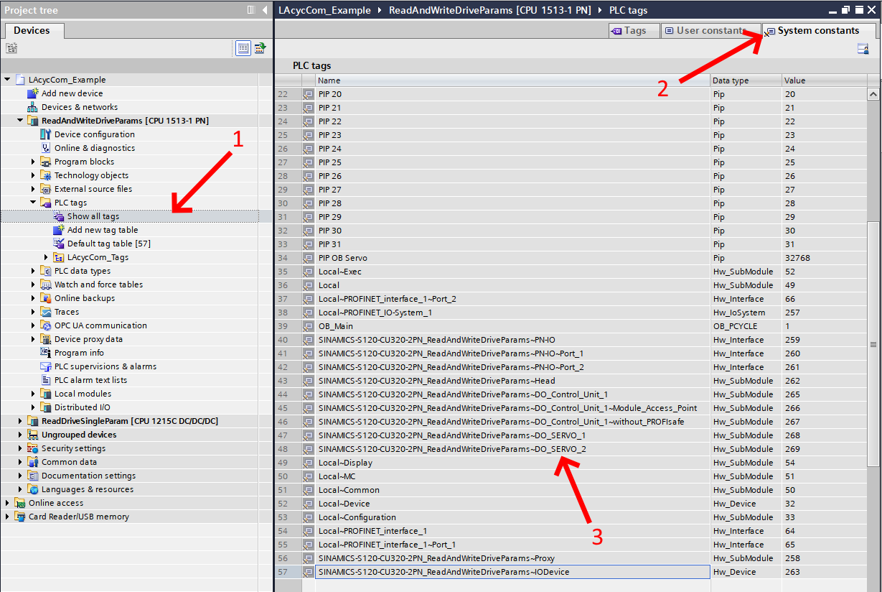Expand the Program blocks folder

(33, 162)
